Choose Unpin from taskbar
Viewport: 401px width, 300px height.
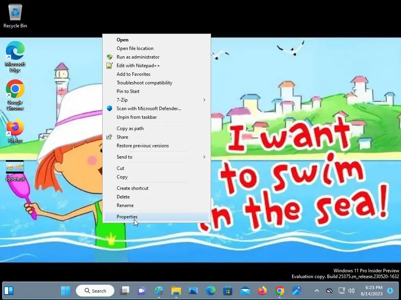pos(157,117)
